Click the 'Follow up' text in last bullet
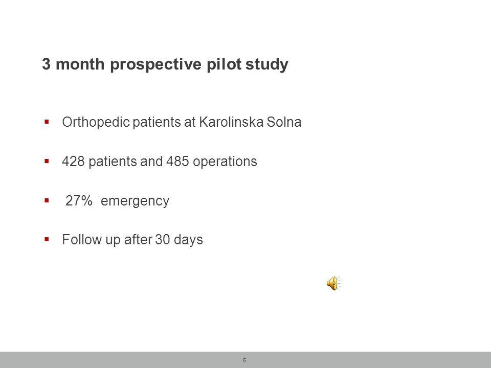This screenshot has height=368, width=491. click(91, 240)
